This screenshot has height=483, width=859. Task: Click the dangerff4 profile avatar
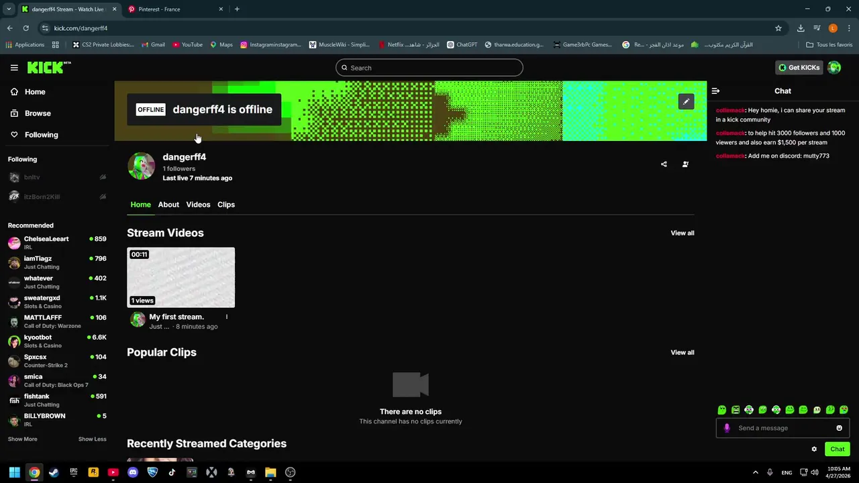[141, 166]
